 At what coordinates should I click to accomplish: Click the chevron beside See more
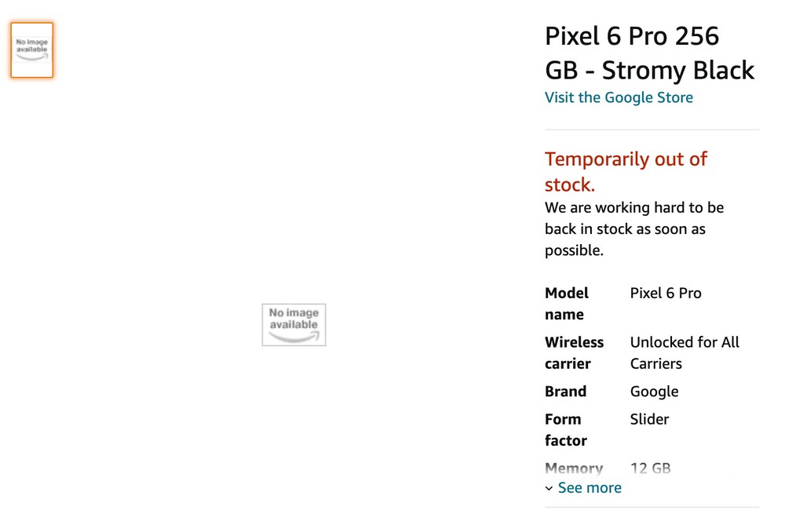pyautogui.click(x=549, y=488)
